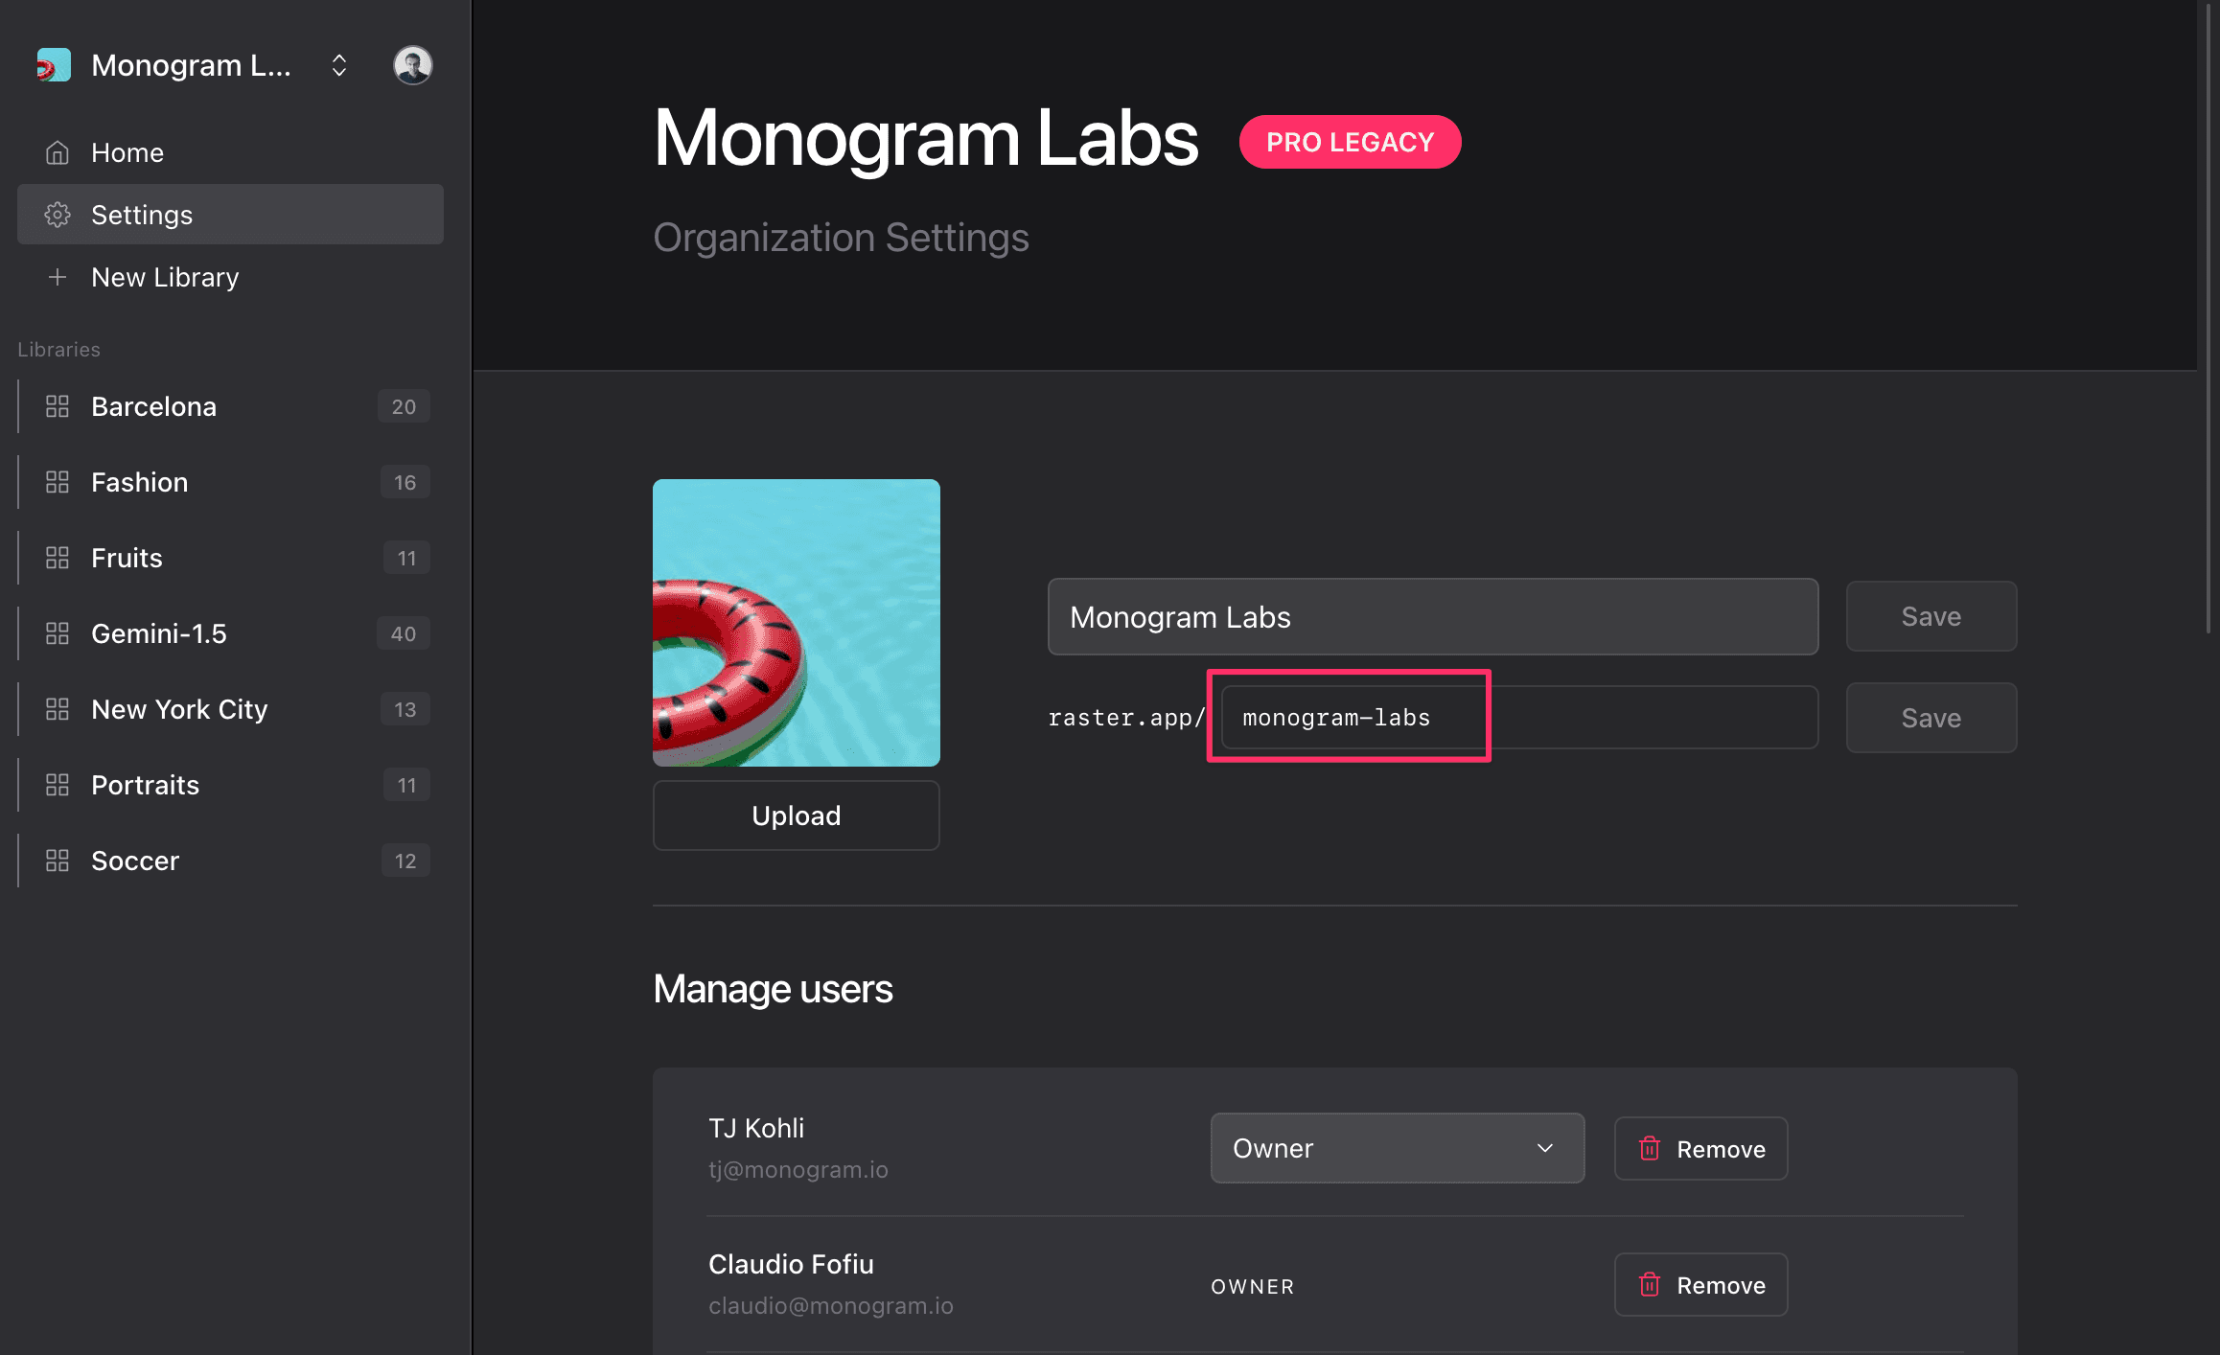
Task: Open the Barcelona library
Action: (230, 406)
